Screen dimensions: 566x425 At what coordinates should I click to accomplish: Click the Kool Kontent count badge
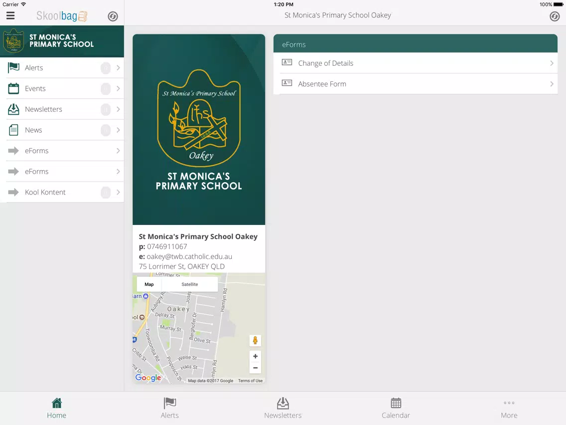coord(106,192)
